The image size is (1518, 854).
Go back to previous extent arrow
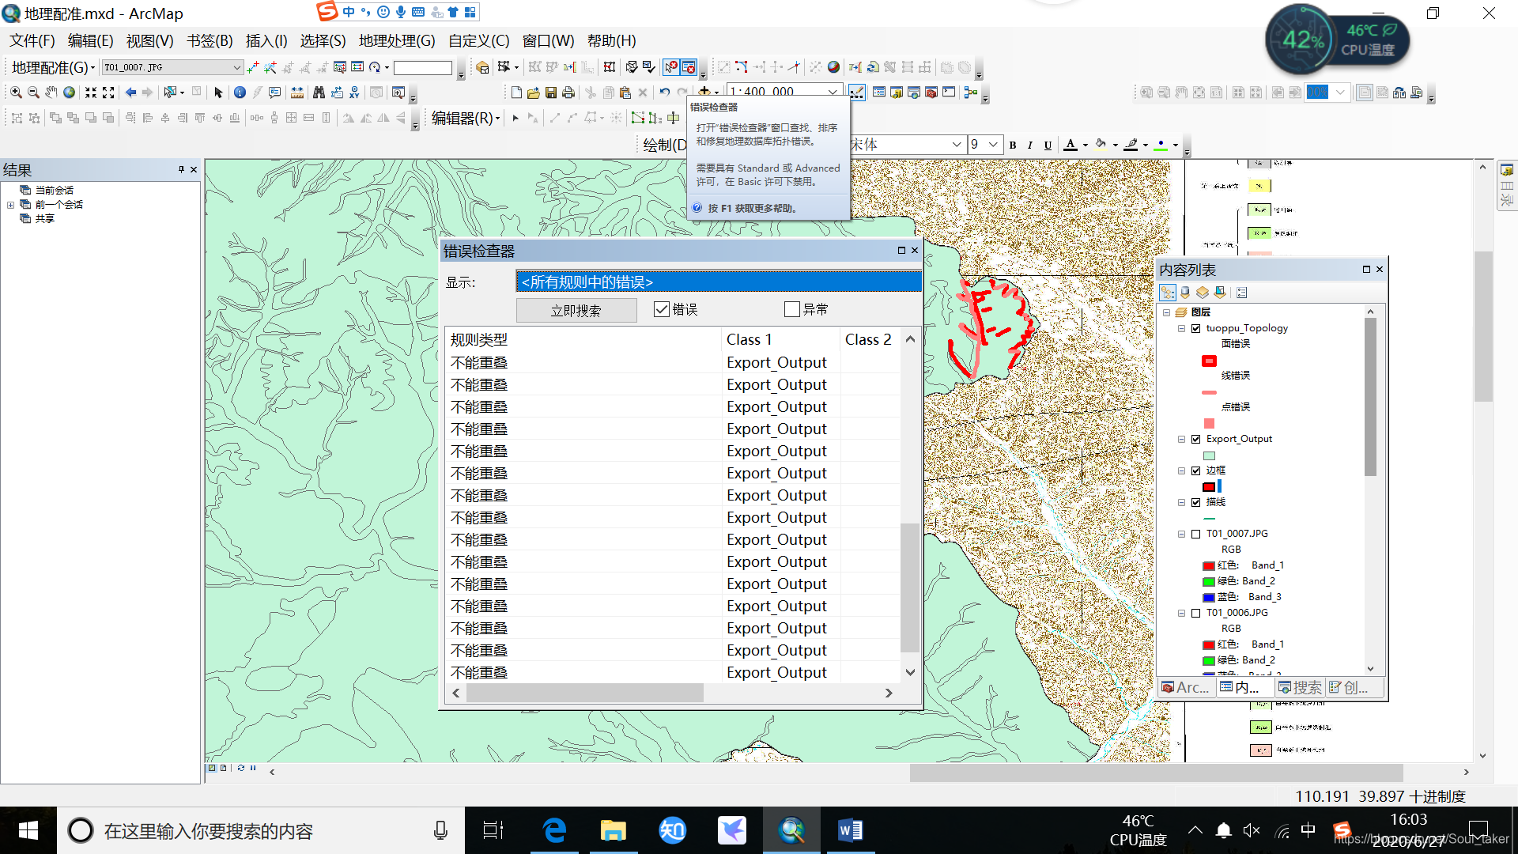130,93
